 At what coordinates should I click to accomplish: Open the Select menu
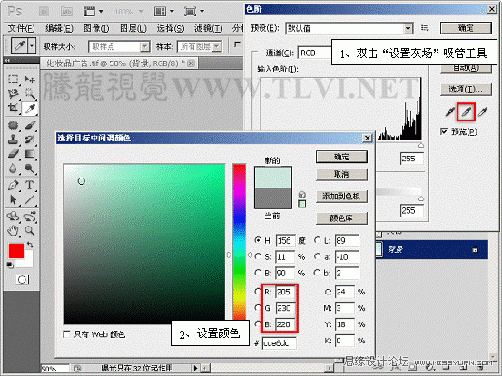click(171, 28)
